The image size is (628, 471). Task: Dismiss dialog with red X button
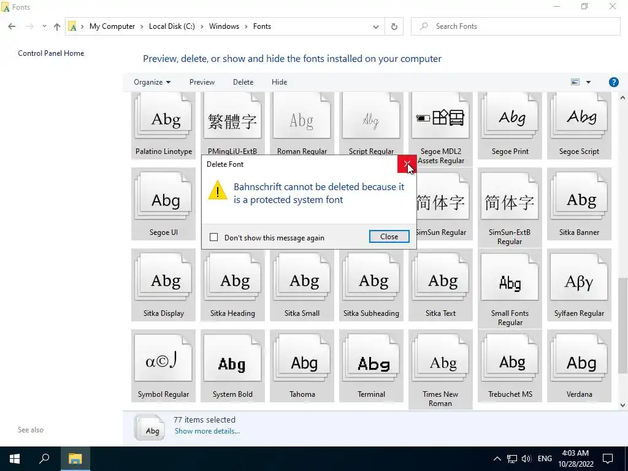407,164
